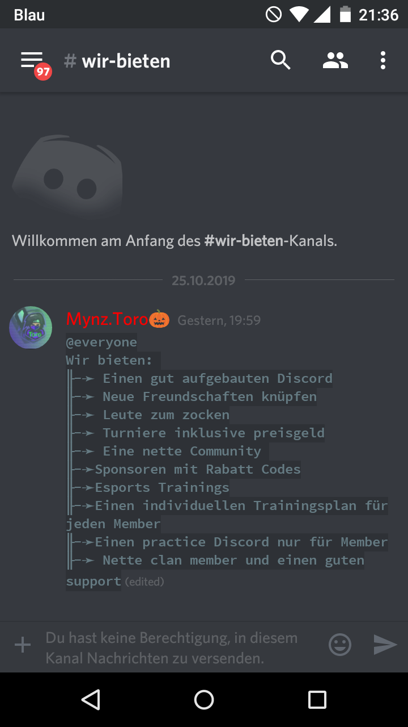
Task: Show the member list icon
Action: point(335,60)
